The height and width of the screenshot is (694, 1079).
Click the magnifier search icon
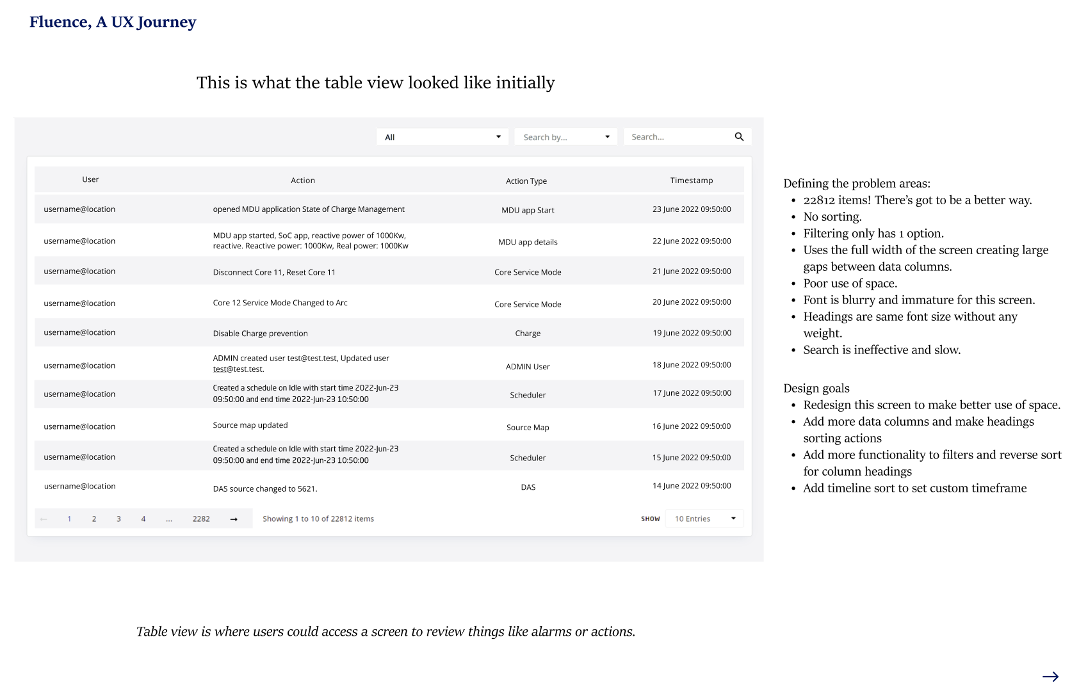click(739, 137)
